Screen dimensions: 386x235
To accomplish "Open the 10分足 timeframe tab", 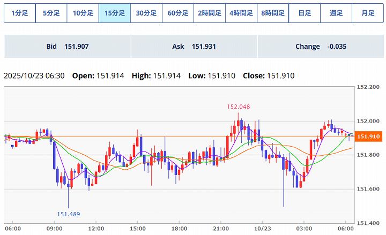I will click(83, 13).
